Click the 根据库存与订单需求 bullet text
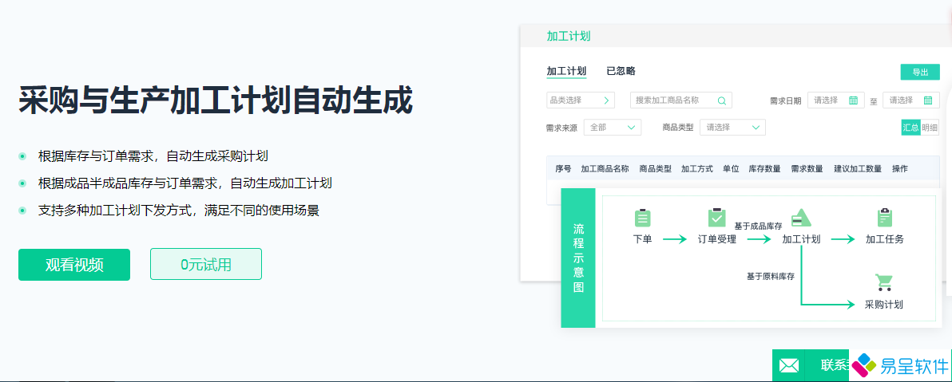952x382 pixels. point(153,156)
